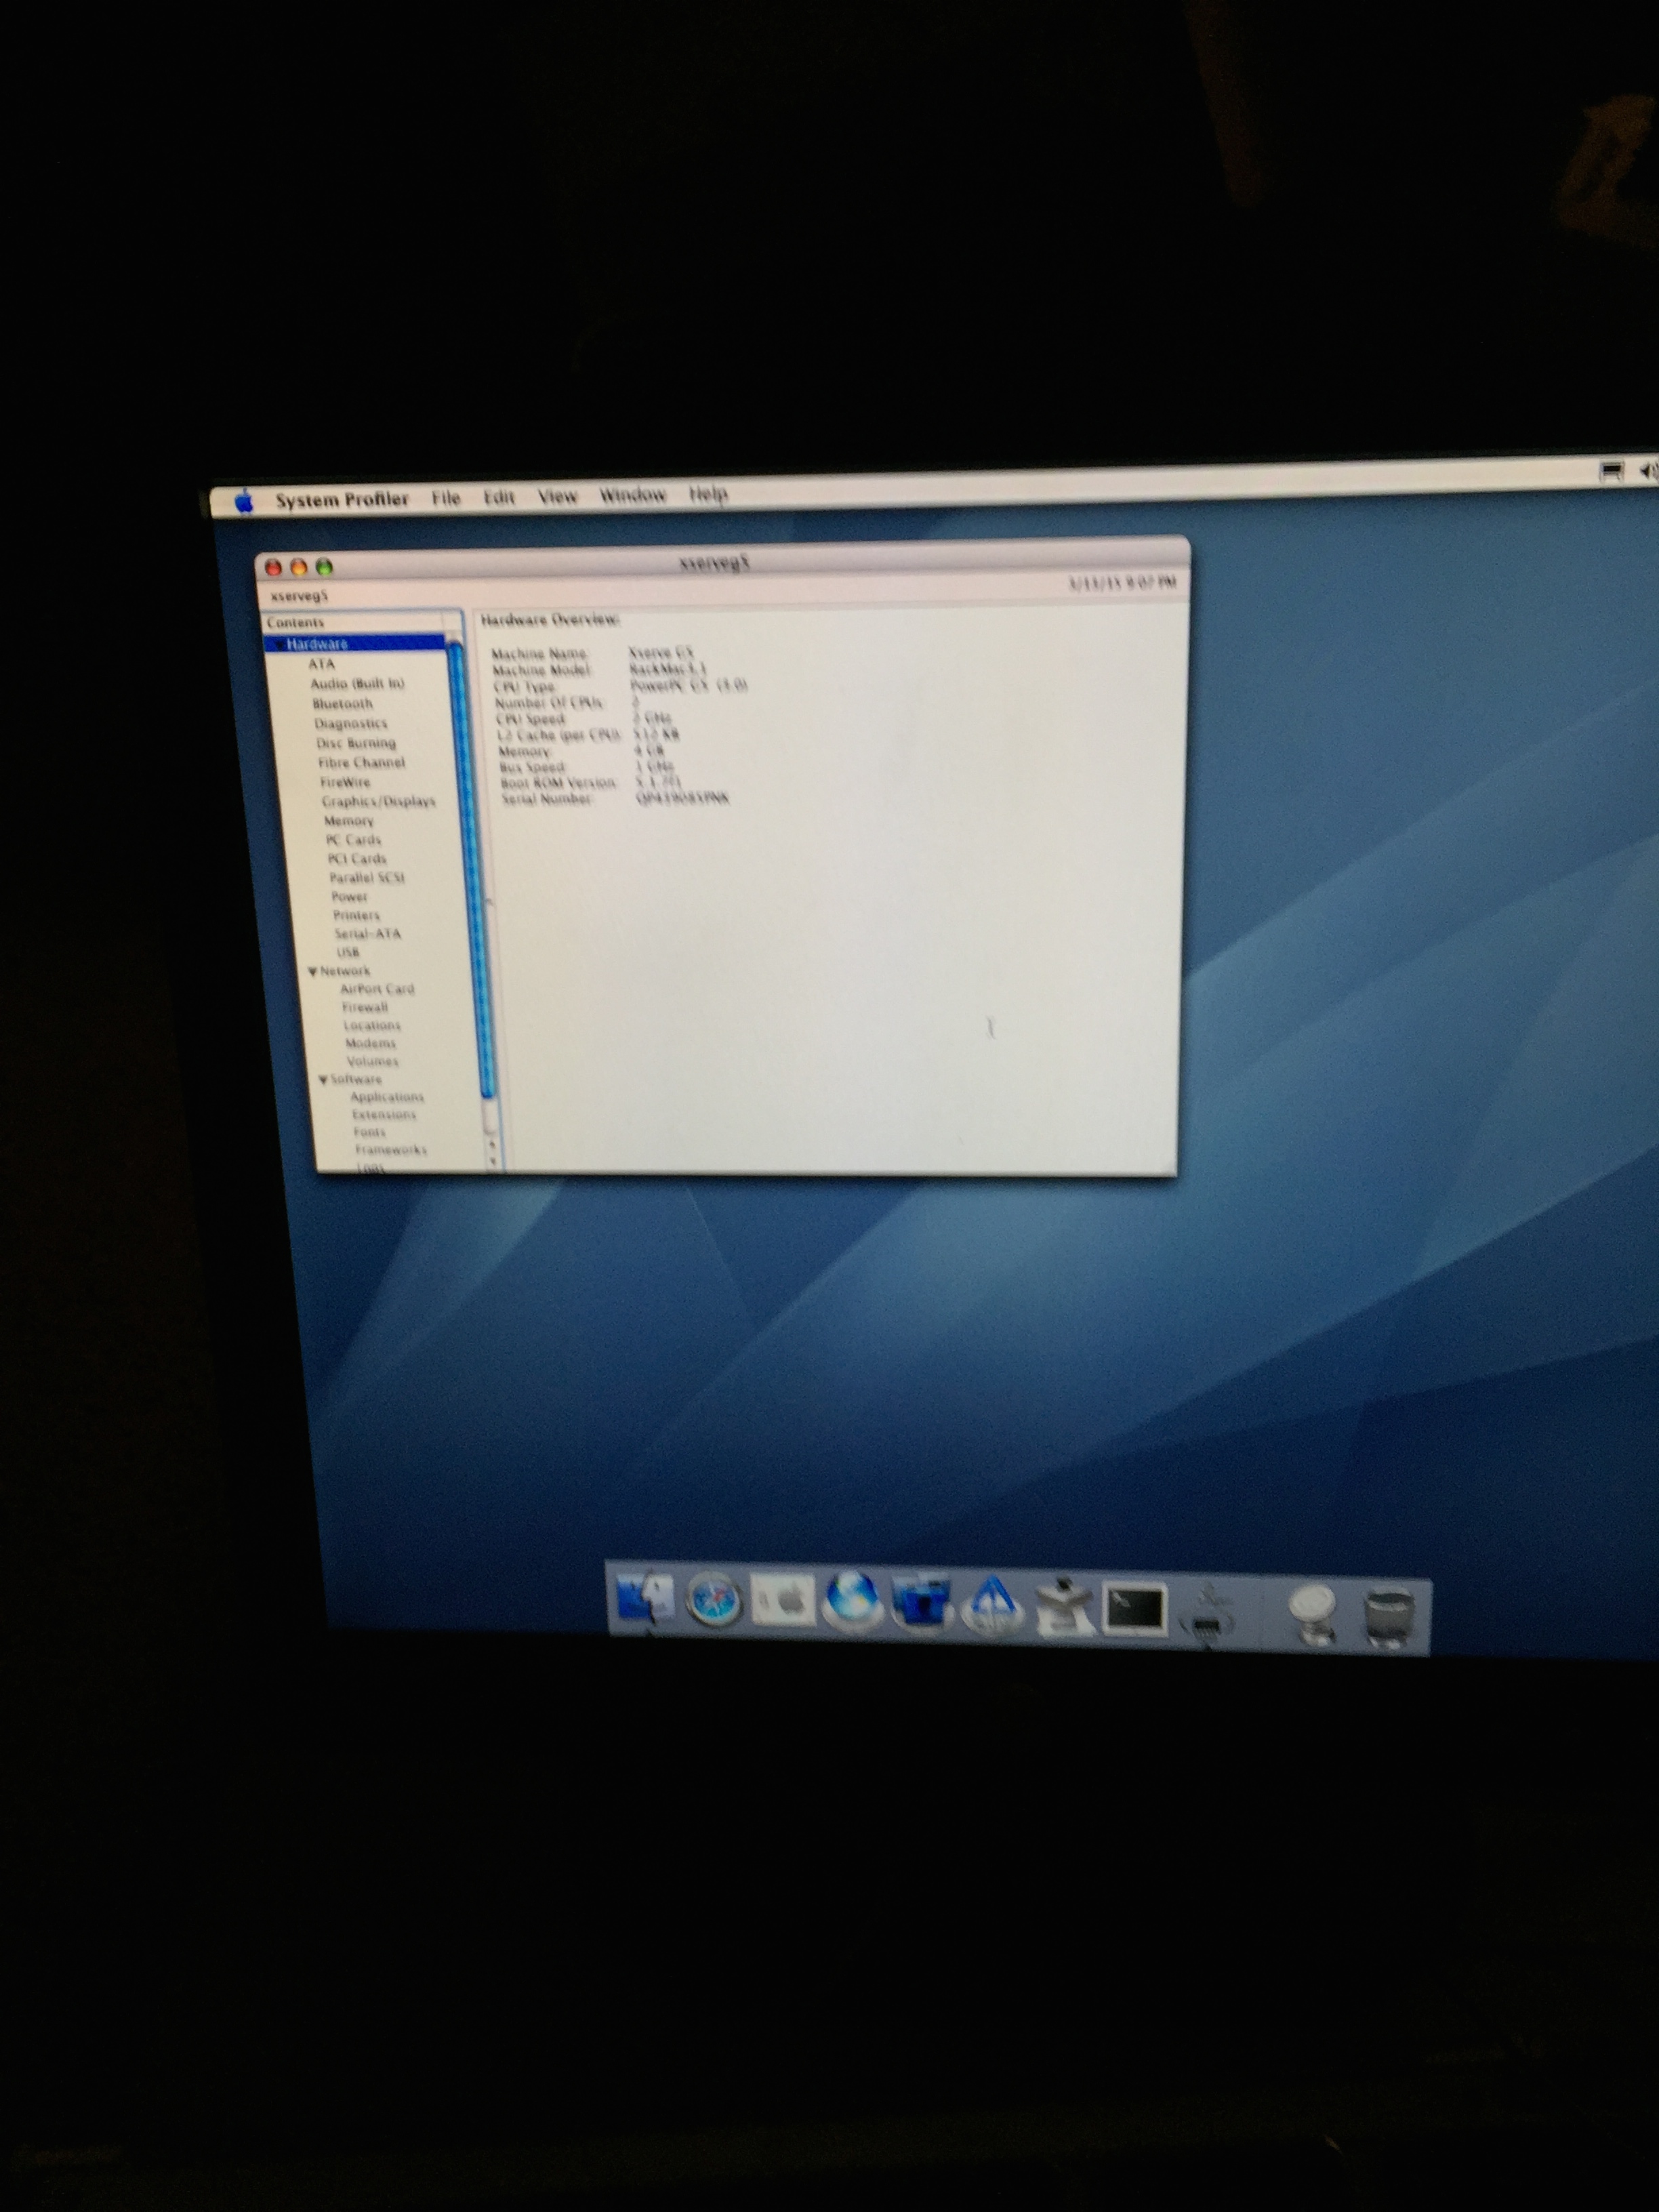Viewport: 1659px width, 2212px height.
Task: Select the Hardware category row
Action: 356,644
